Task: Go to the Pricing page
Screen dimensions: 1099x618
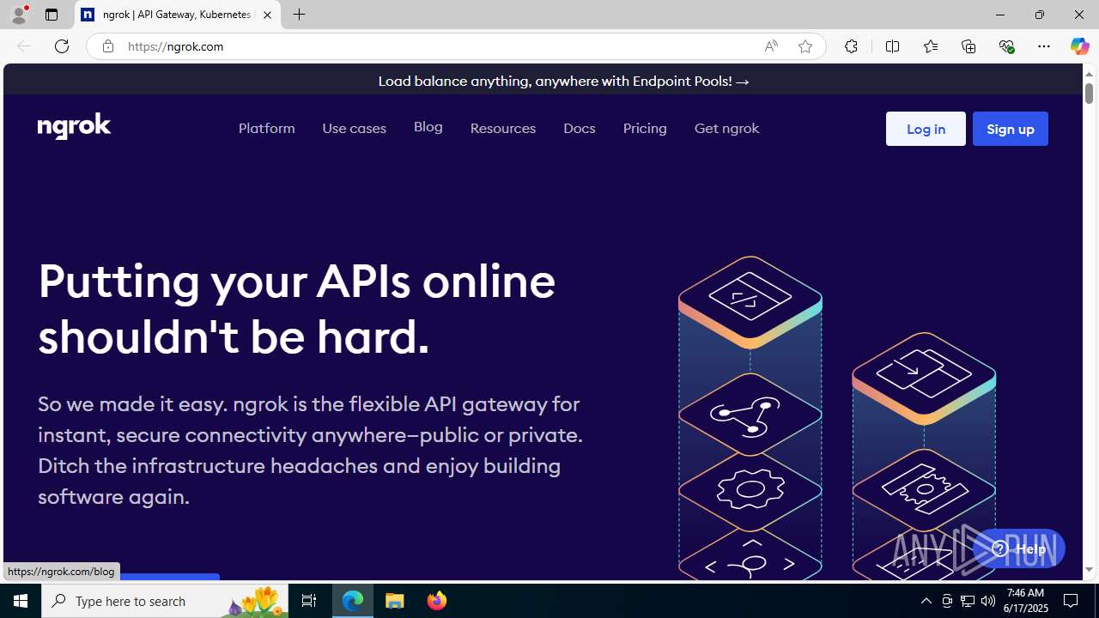Action: click(645, 128)
